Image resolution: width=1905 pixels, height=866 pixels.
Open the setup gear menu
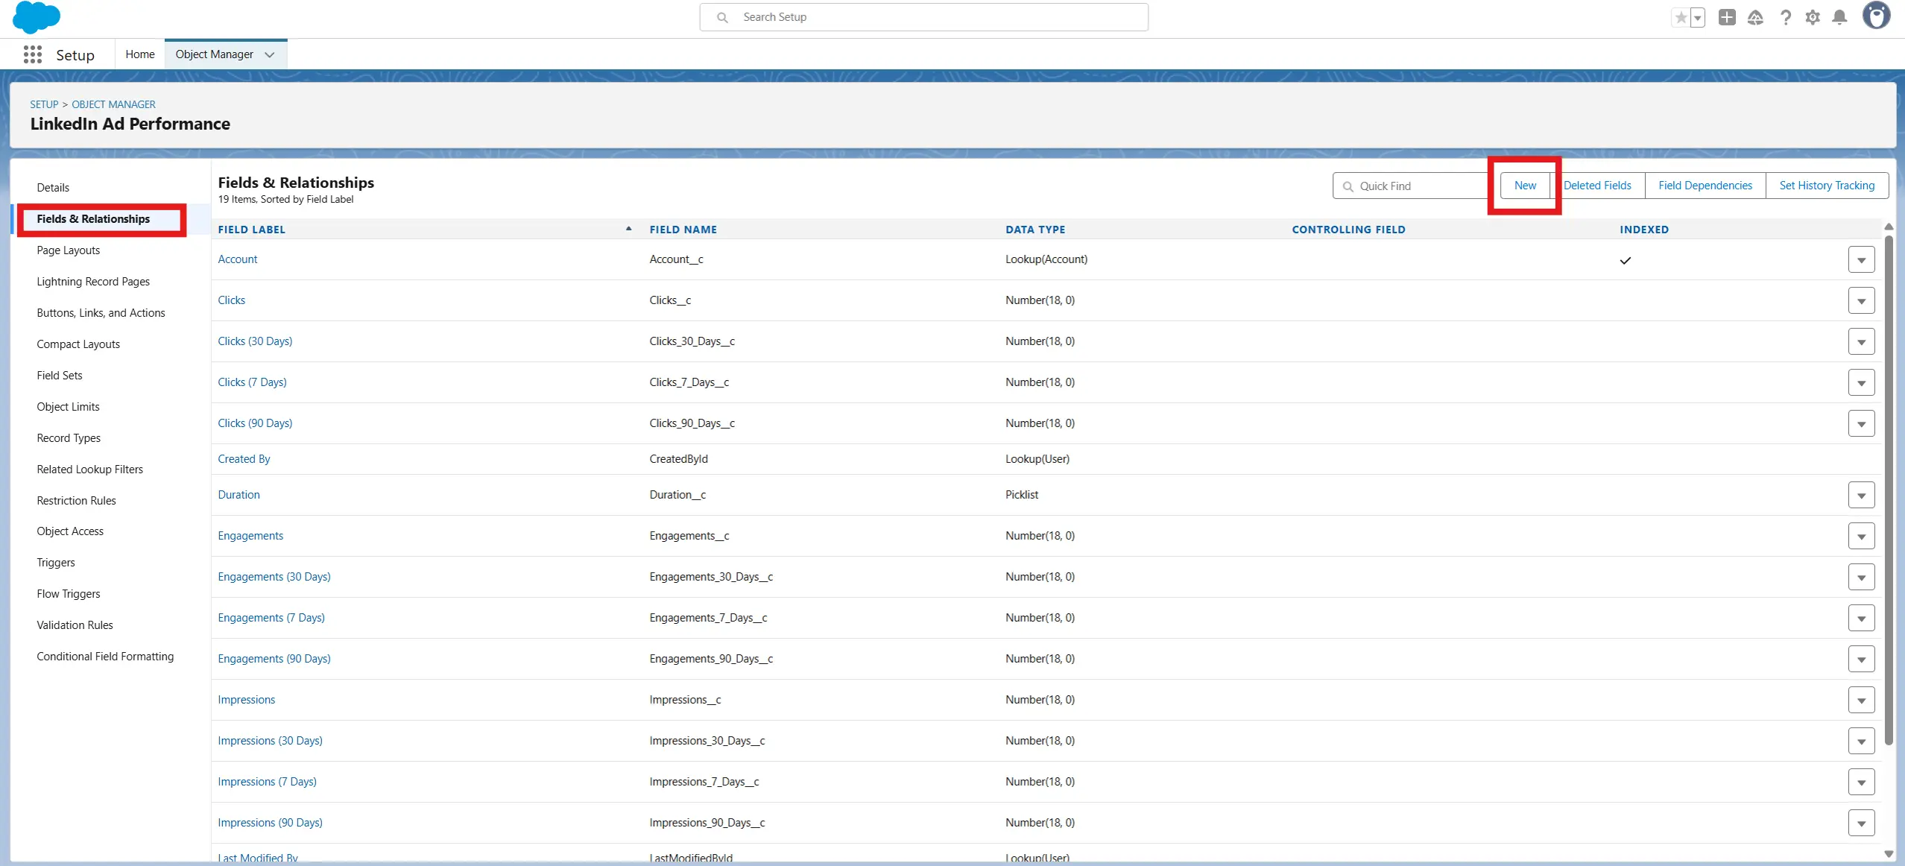pyautogui.click(x=1813, y=17)
